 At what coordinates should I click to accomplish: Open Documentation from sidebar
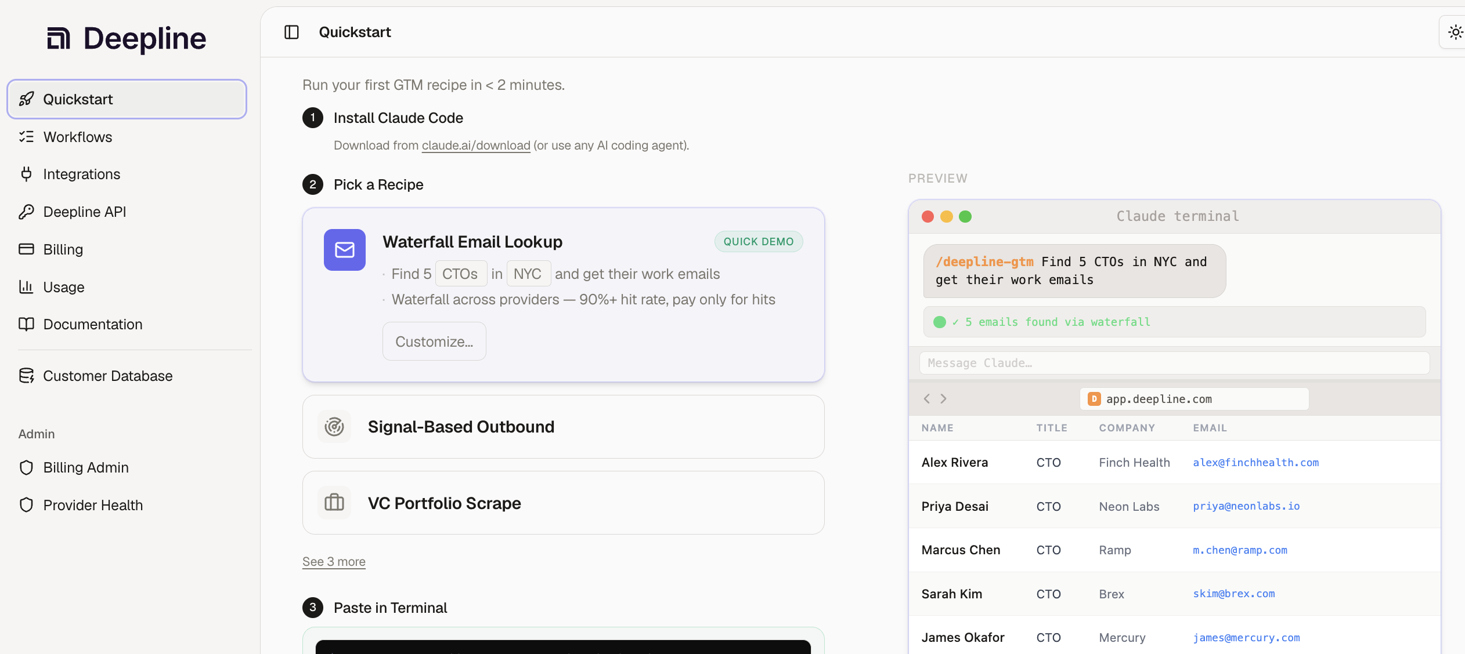[127, 324]
